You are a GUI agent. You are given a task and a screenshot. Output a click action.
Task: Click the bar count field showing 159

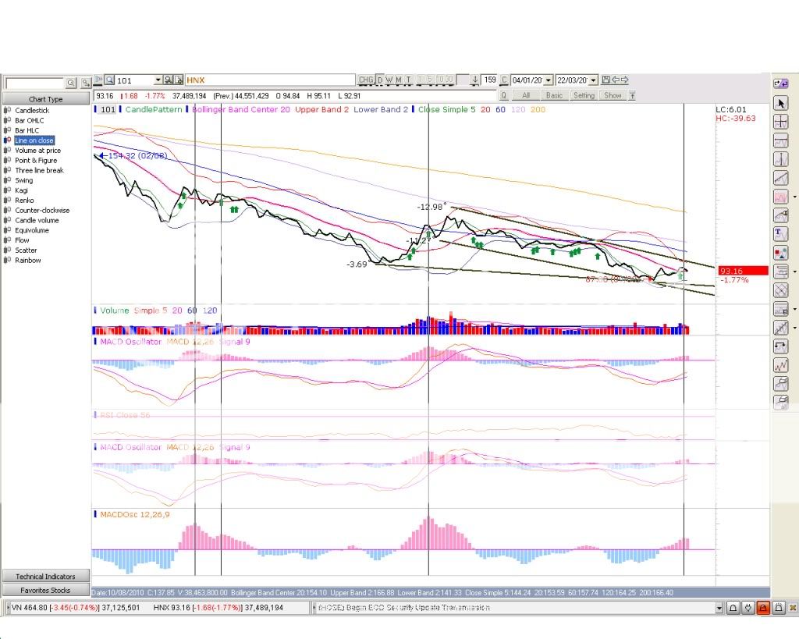tap(489, 80)
